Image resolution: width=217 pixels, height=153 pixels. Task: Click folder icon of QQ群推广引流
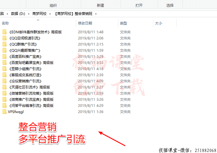click(x=5, y=44)
